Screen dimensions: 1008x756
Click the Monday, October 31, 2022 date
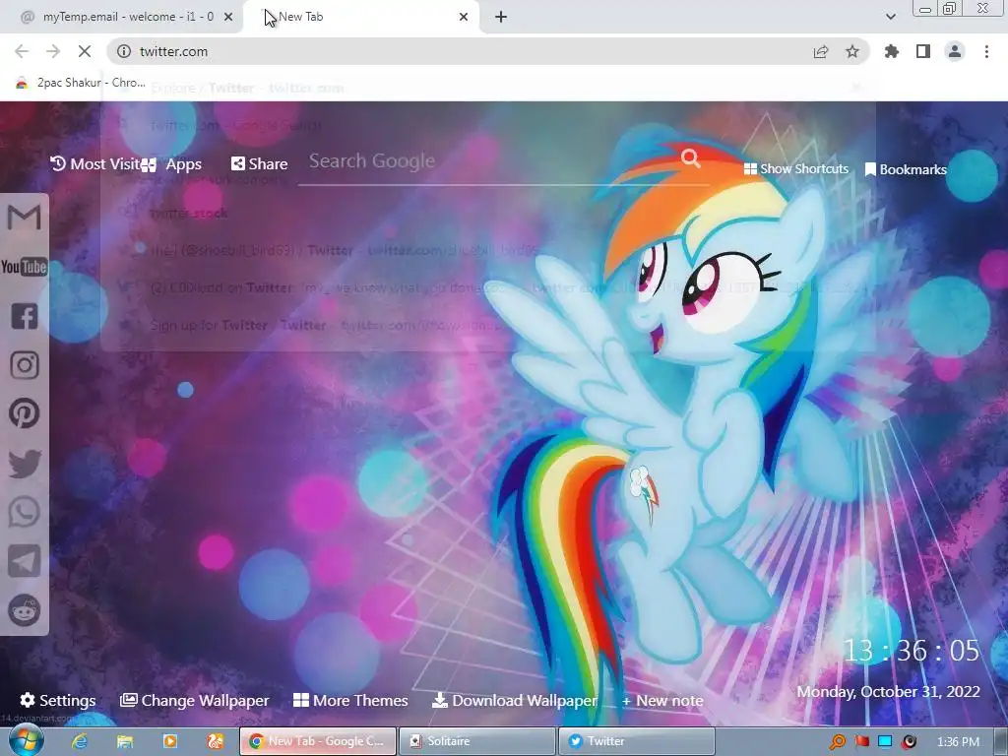[888, 692]
